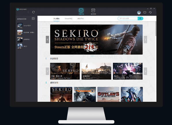Switch to the UU featured tab
172x125 pixels.
(x=56, y=19)
